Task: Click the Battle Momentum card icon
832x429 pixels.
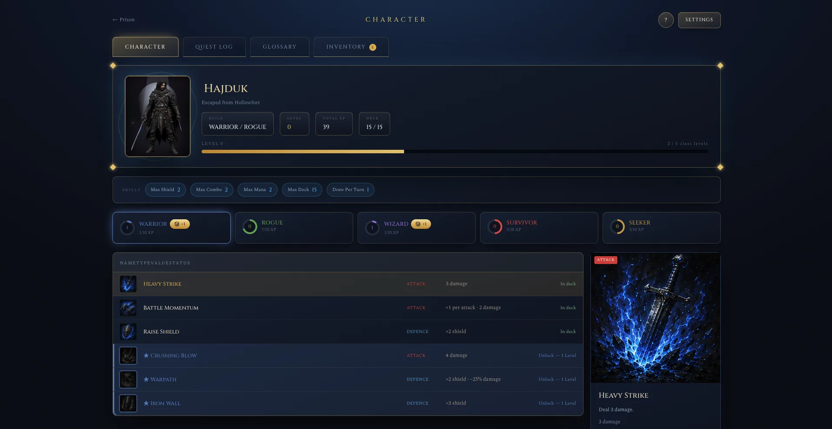Action: click(x=128, y=308)
